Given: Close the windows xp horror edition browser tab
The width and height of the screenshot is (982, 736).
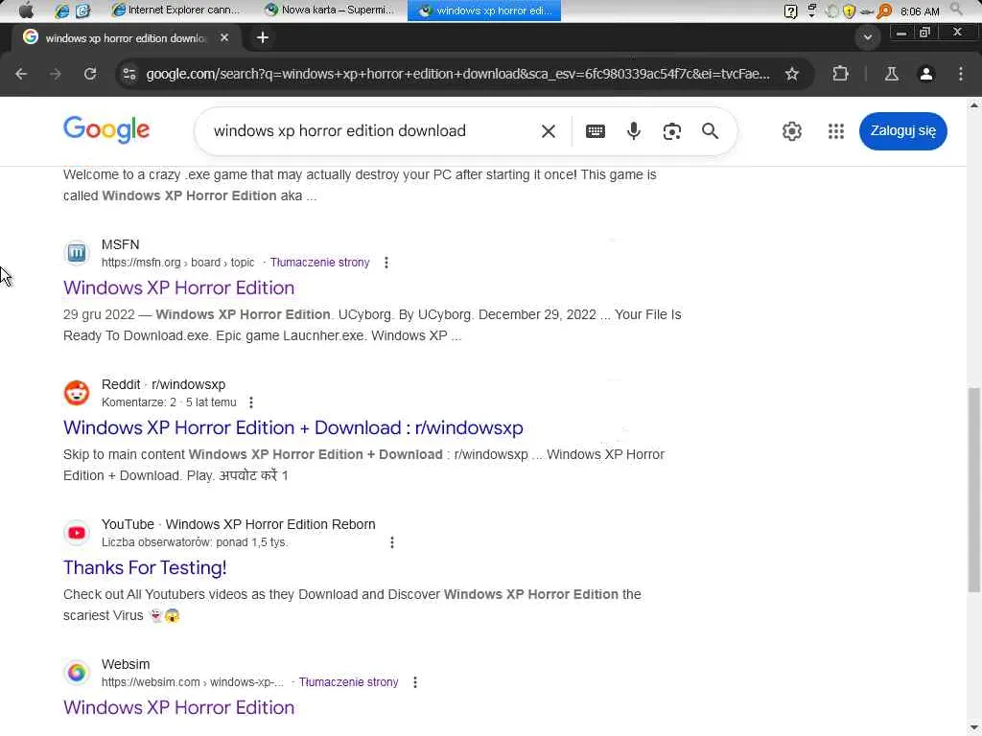Looking at the screenshot, I should tap(224, 37).
